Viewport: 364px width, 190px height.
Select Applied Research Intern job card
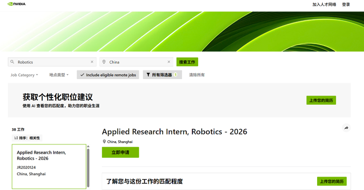49,166
